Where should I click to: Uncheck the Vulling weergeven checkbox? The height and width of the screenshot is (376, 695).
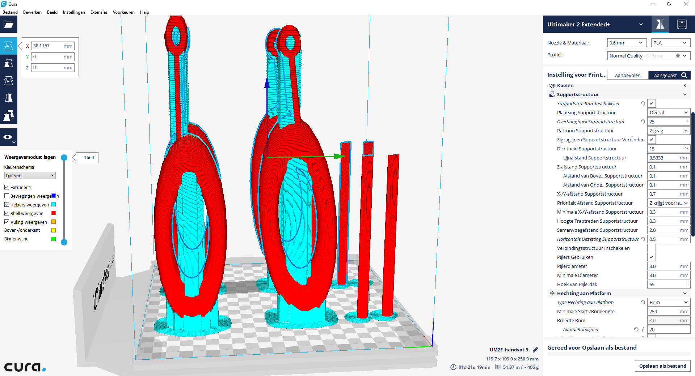pyautogui.click(x=7, y=222)
